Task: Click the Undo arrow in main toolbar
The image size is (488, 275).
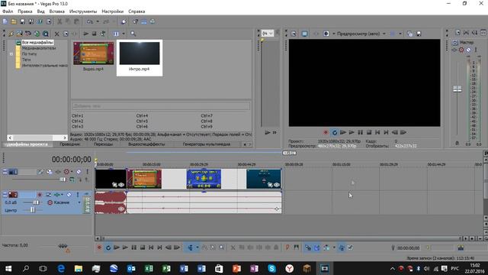Action: 90,21
